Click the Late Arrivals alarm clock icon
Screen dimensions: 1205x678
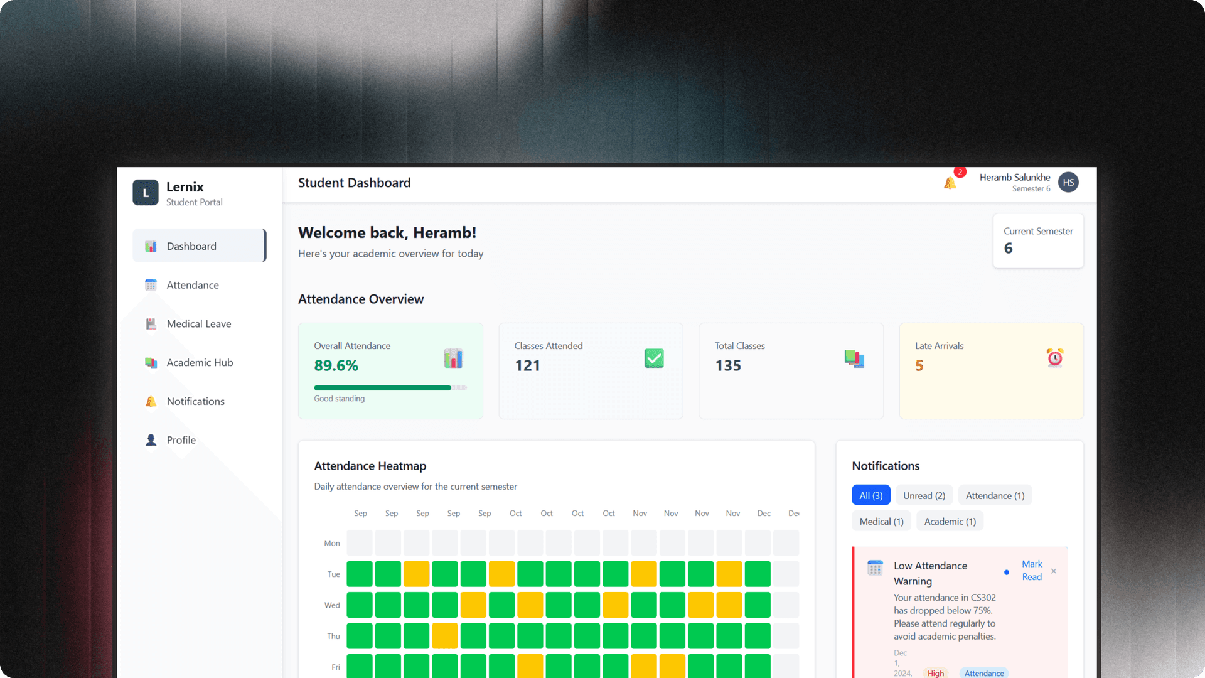pyautogui.click(x=1055, y=358)
